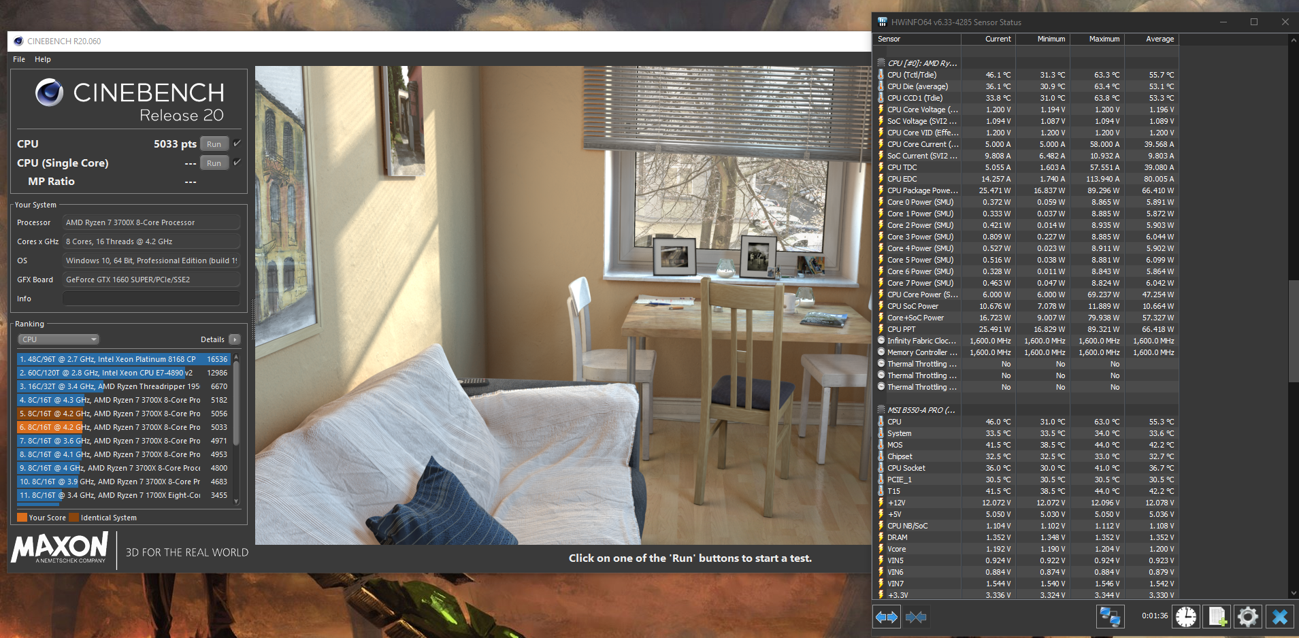The height and width of the screenshot is (638, 1299).
Task: Run the CPU multi-core benchmark
Action: [x=214, y=144]
